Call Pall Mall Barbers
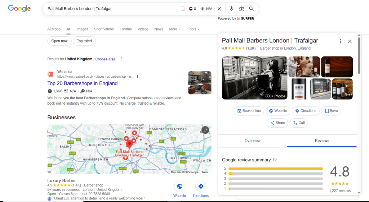Image resolution: width=369 pixels, height=202 pixels. pyautogui.click(x=299, y=123)
